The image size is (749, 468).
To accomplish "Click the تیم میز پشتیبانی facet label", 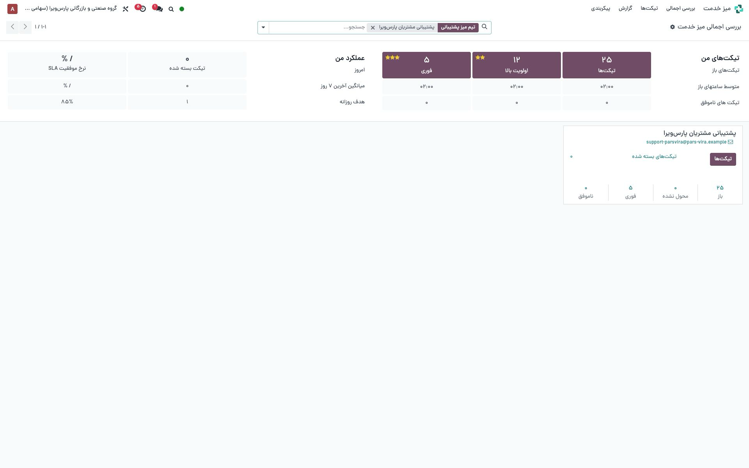I will (x=458, y=27).
